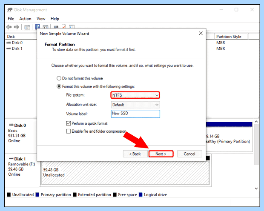Click the scroll-up arrow of the disk pane scrollbar
264x211 pixels.
pos(256,122)
